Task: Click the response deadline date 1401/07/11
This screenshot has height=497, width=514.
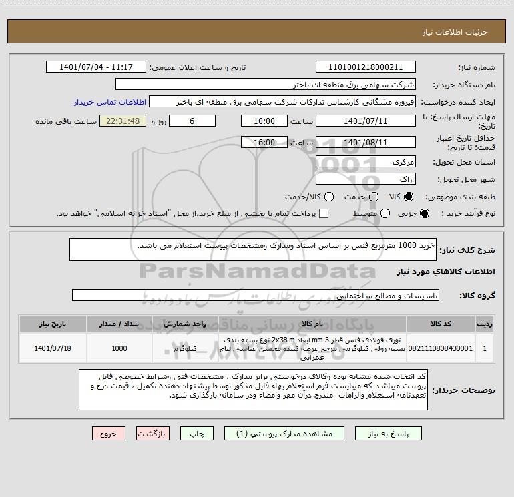Action: click(366, 121)
